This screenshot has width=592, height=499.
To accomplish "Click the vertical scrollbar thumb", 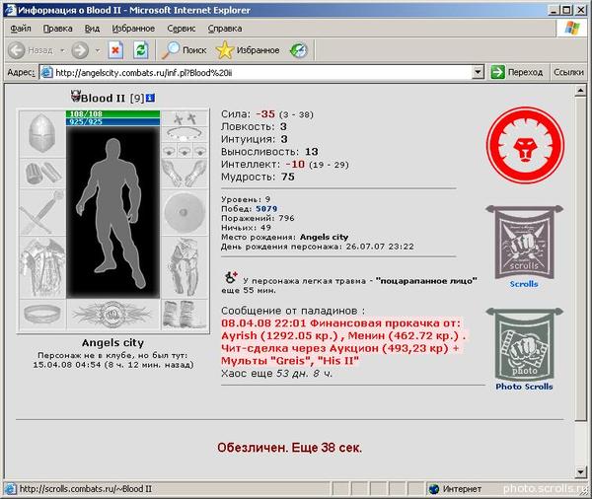I will click(x=580, y=258).
